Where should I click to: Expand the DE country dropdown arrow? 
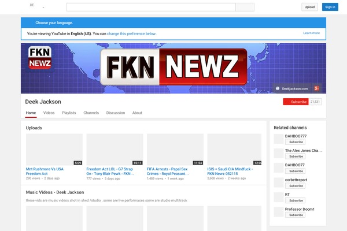(43, 8)
